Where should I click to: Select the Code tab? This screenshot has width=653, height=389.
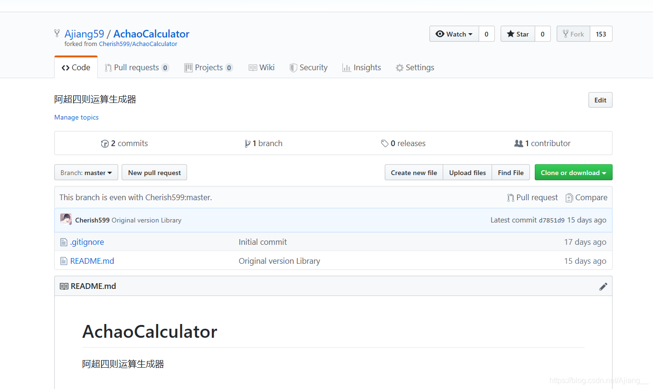(76, 67)
